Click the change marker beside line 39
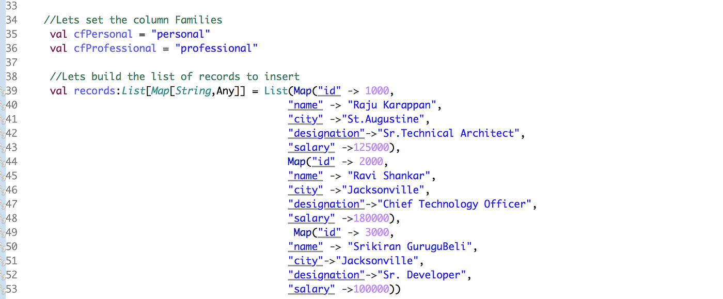 point(2,91)
